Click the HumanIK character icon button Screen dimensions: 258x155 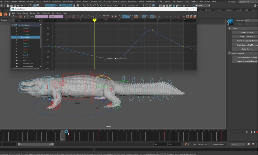[x=230, y=22]
